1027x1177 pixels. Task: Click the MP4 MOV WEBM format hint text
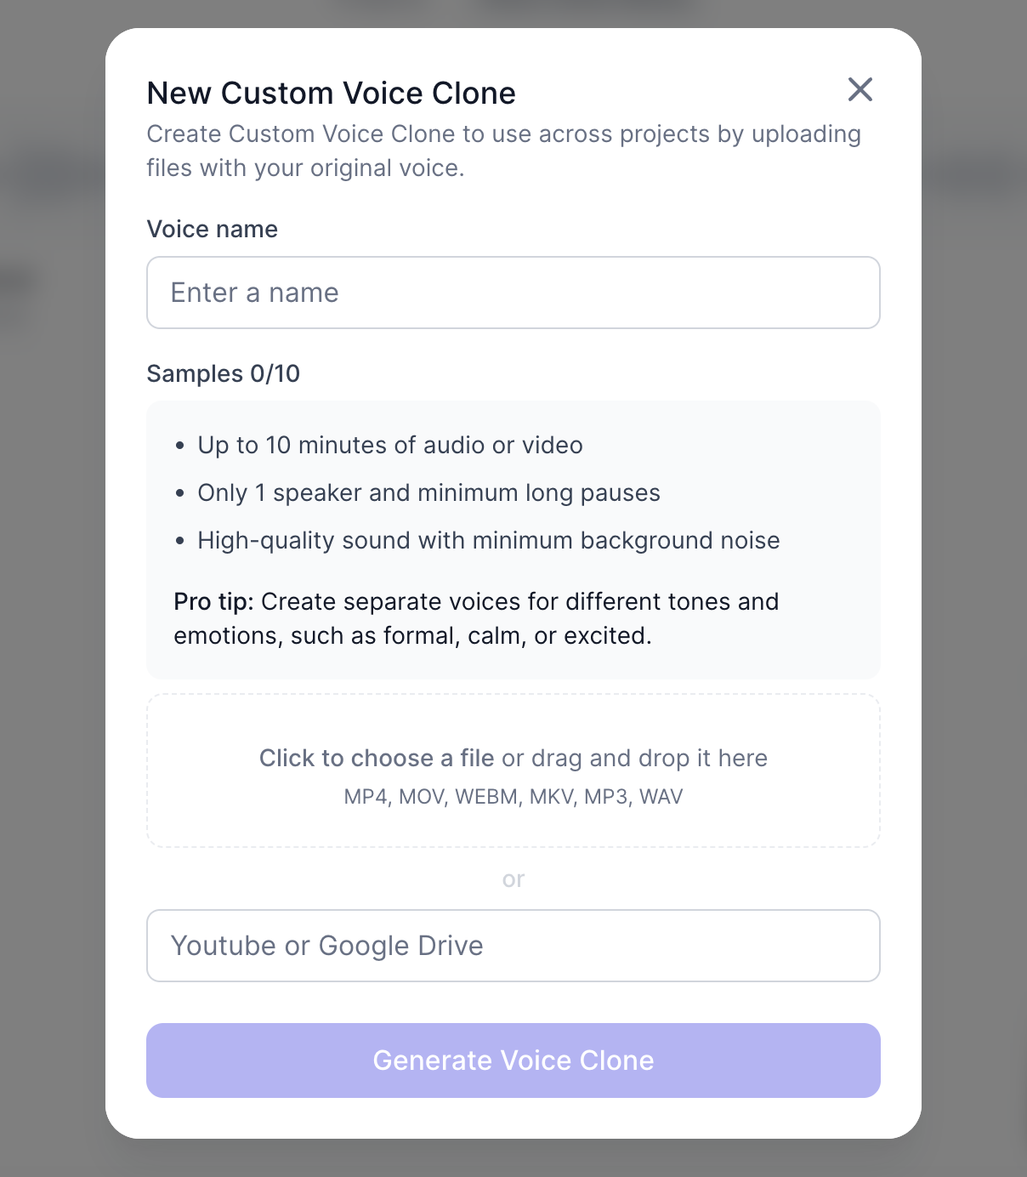[513, 796]
